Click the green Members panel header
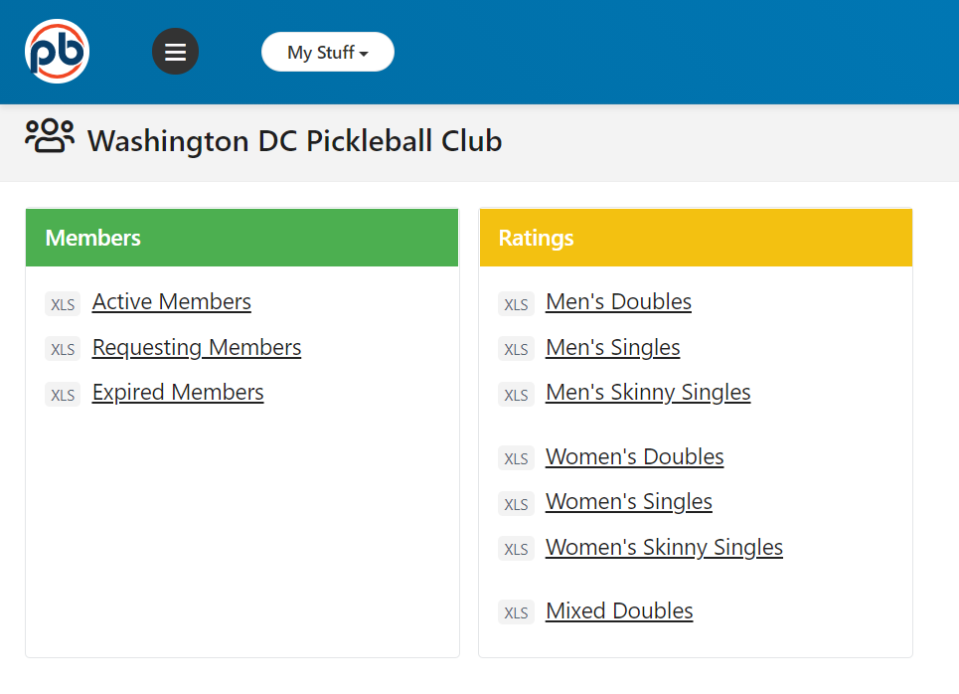Image resolution: width=959 pixels, height=694 pixels. tap(241, 239)
